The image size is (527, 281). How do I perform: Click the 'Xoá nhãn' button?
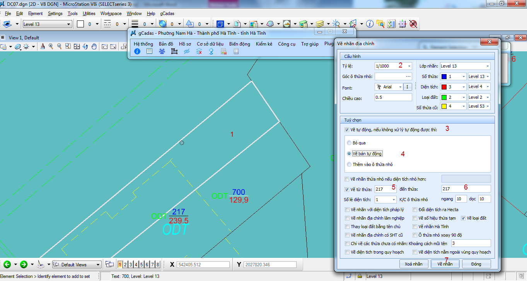pyautogui.click(x=413, y=264)
